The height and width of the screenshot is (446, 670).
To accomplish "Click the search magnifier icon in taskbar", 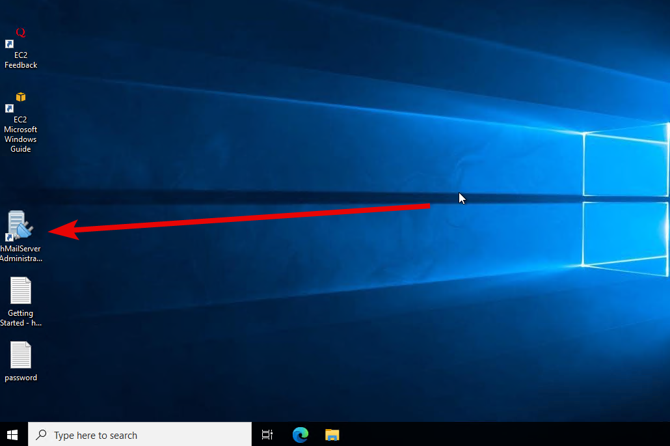I will point(42,435).
